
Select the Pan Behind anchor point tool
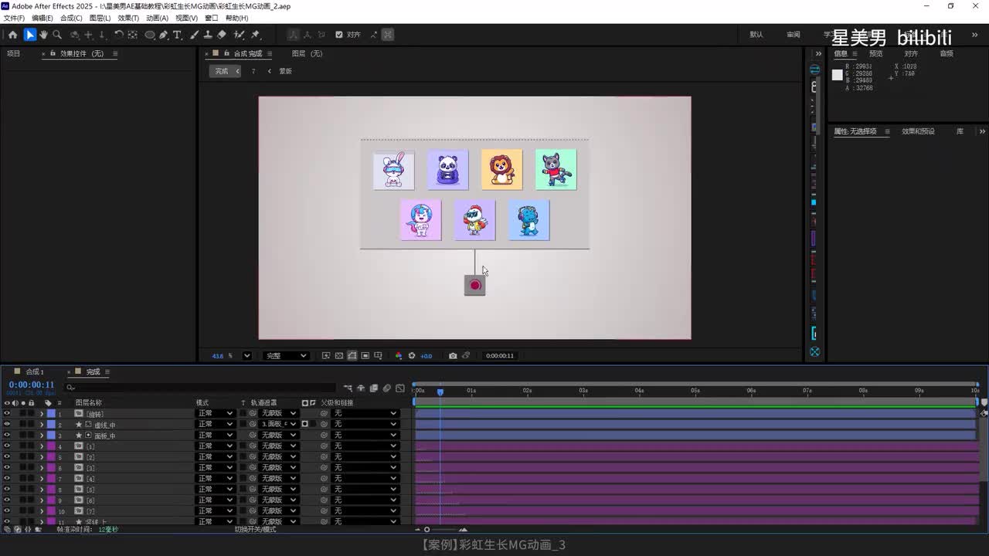[133, 35]
